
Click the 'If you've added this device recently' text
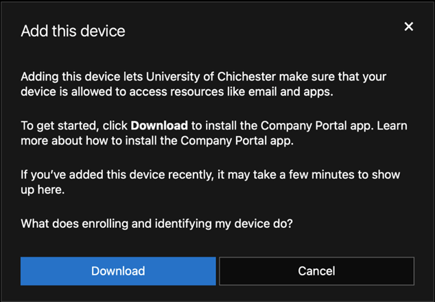click(x=210, y=182)
